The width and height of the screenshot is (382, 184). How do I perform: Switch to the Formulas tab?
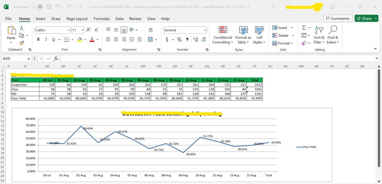click(101, 19)
